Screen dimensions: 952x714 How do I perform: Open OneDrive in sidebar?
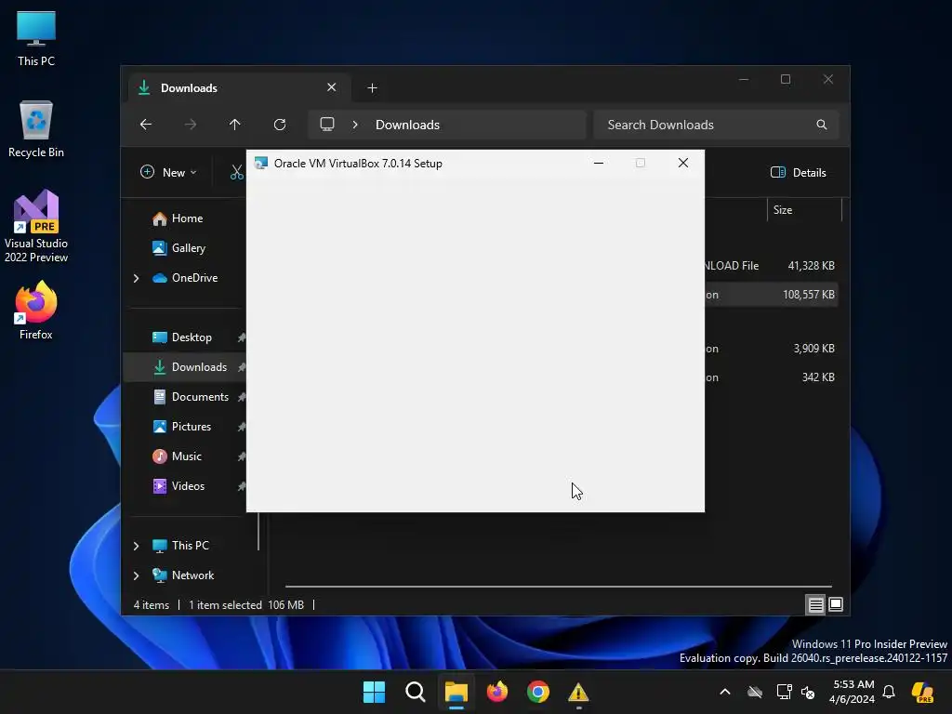[185, 278]
